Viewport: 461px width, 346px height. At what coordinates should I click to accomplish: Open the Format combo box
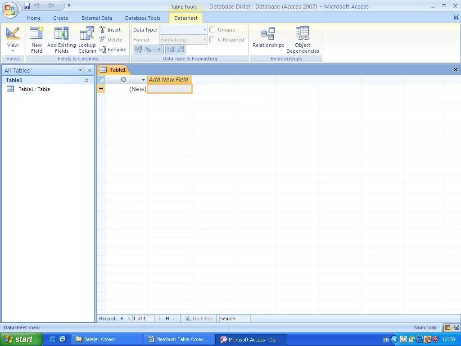point(183,40)
